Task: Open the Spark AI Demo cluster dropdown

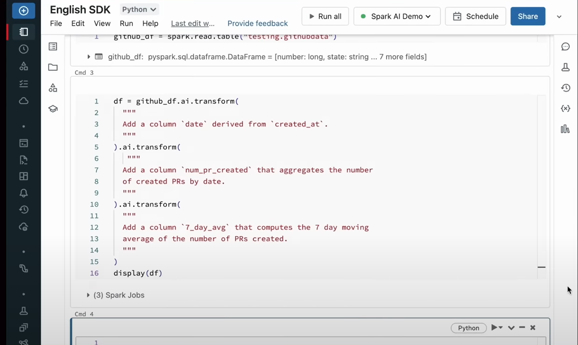Action: 397,16
